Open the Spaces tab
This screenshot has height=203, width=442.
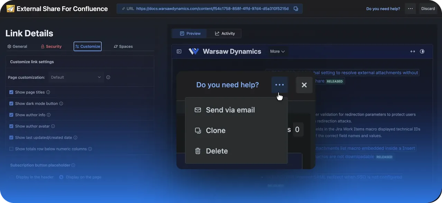[x=123, y=46]
